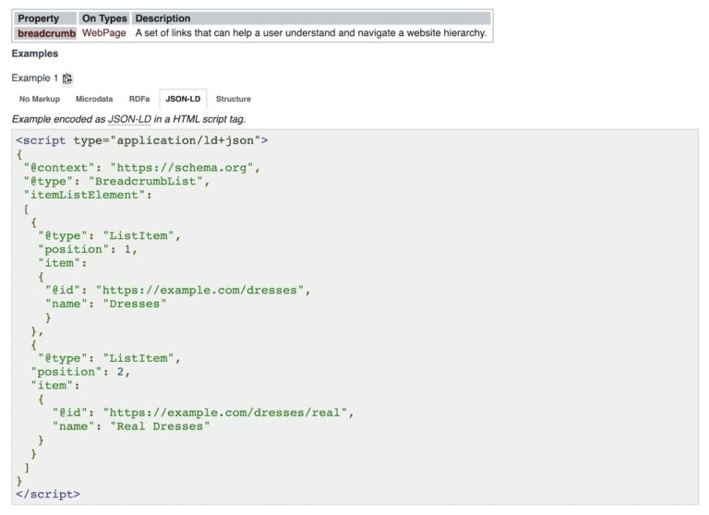Select the JSON-LD tab

pyautogui.click(x=183, y=99)
